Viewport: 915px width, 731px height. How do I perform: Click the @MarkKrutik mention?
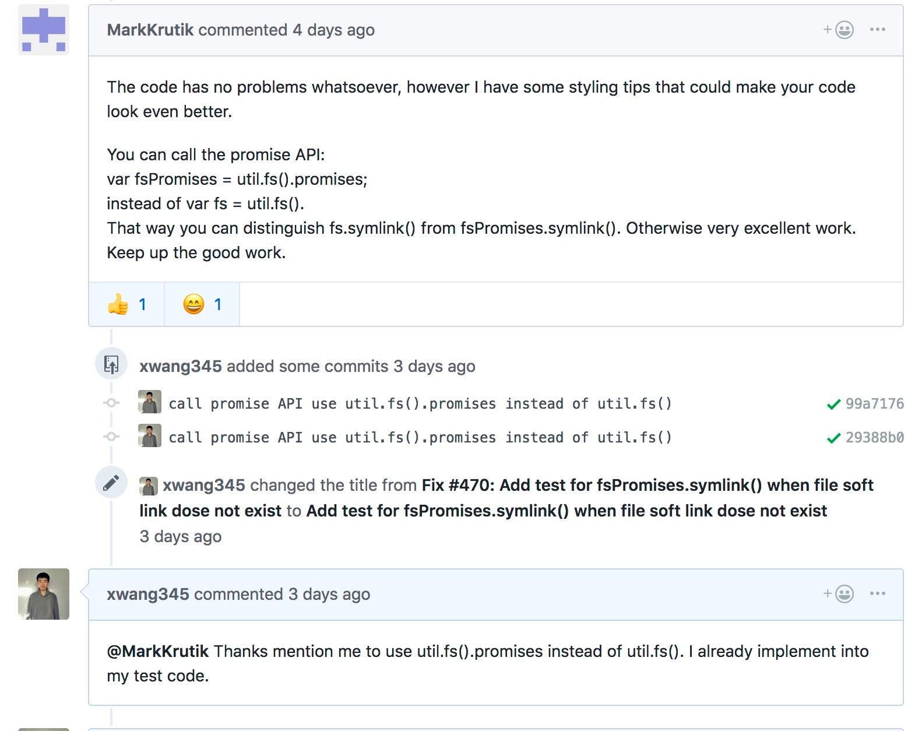point(157,651)
